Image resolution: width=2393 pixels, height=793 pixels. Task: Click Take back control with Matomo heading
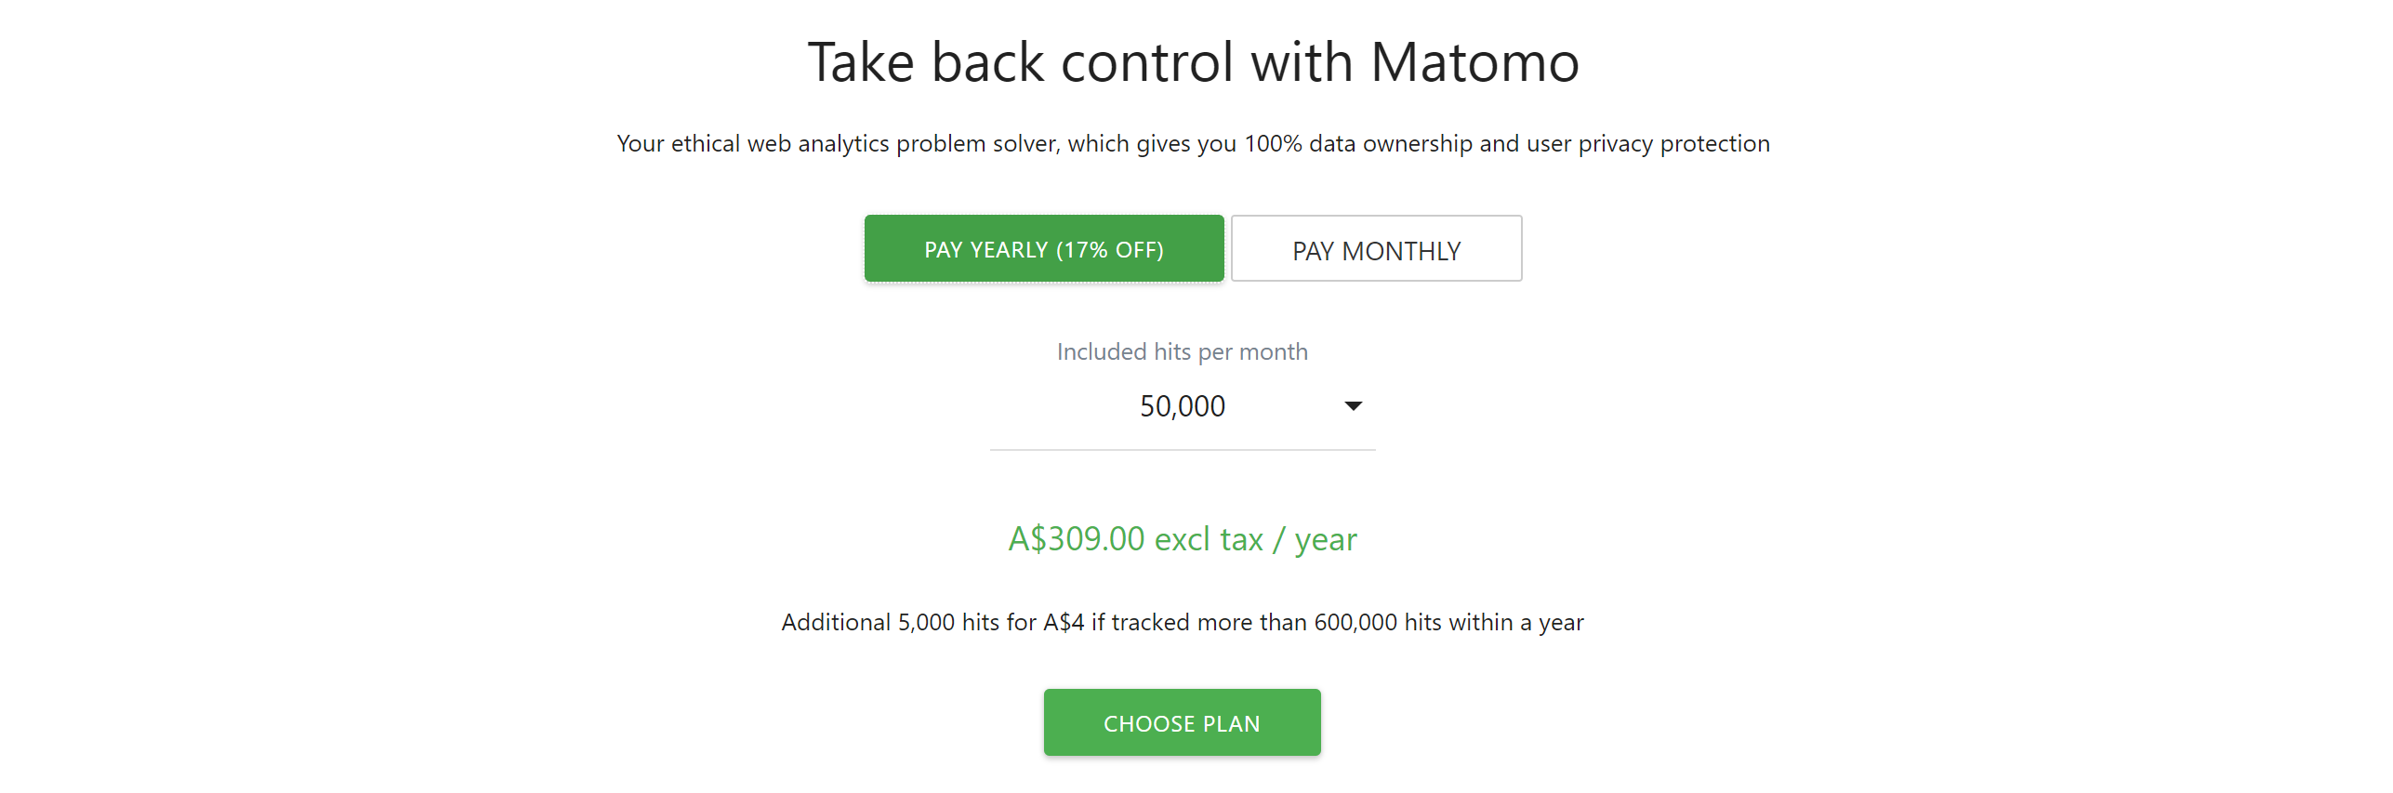[x=1194, y=60]
